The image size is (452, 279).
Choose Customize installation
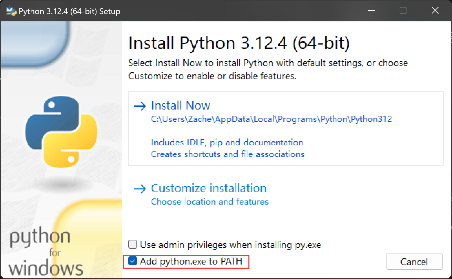208,188
